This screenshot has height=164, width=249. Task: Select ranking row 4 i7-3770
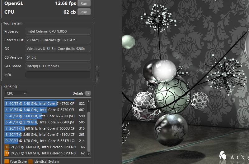coord(45,110)
